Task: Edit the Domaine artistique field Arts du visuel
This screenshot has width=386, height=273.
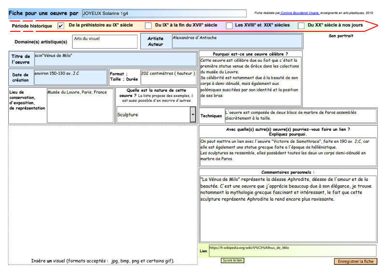Action: [x=105, y=41]
